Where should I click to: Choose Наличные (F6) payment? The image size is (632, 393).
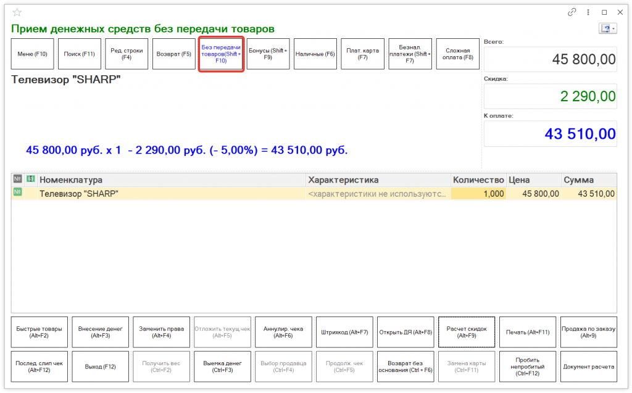(315, 54)
